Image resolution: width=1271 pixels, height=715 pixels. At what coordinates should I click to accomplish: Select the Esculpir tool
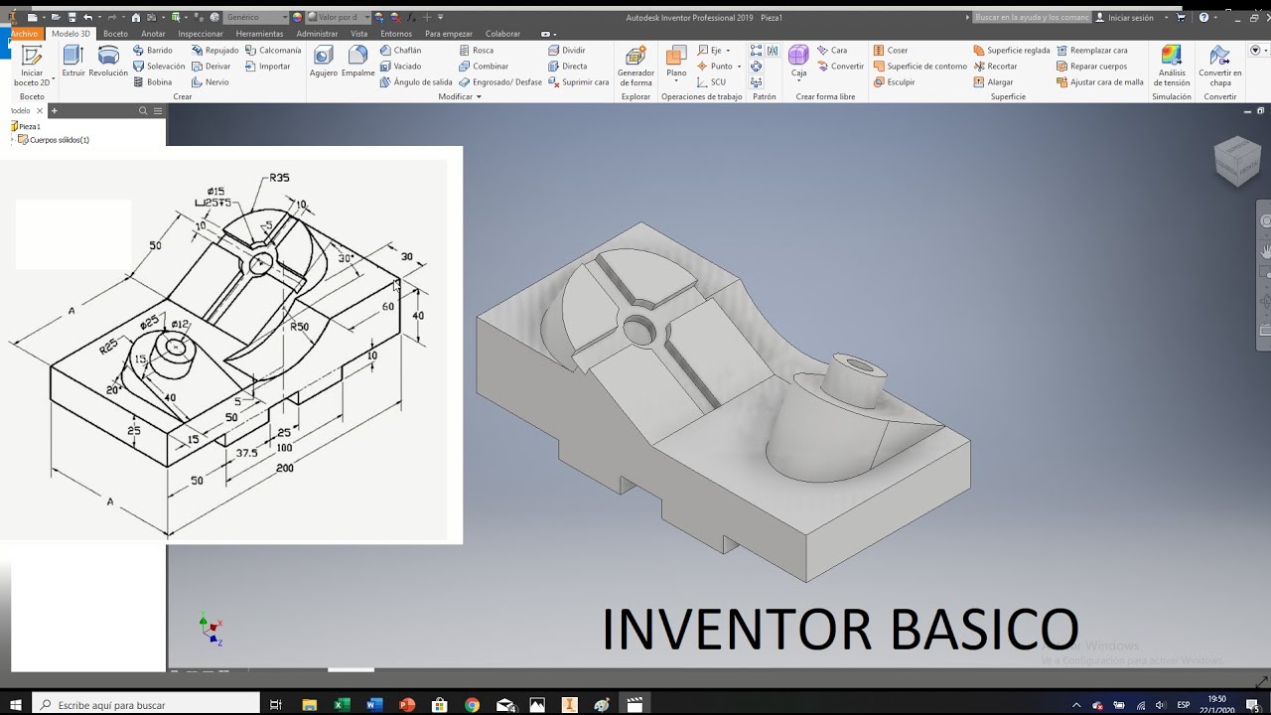click(x=895, y=81)
